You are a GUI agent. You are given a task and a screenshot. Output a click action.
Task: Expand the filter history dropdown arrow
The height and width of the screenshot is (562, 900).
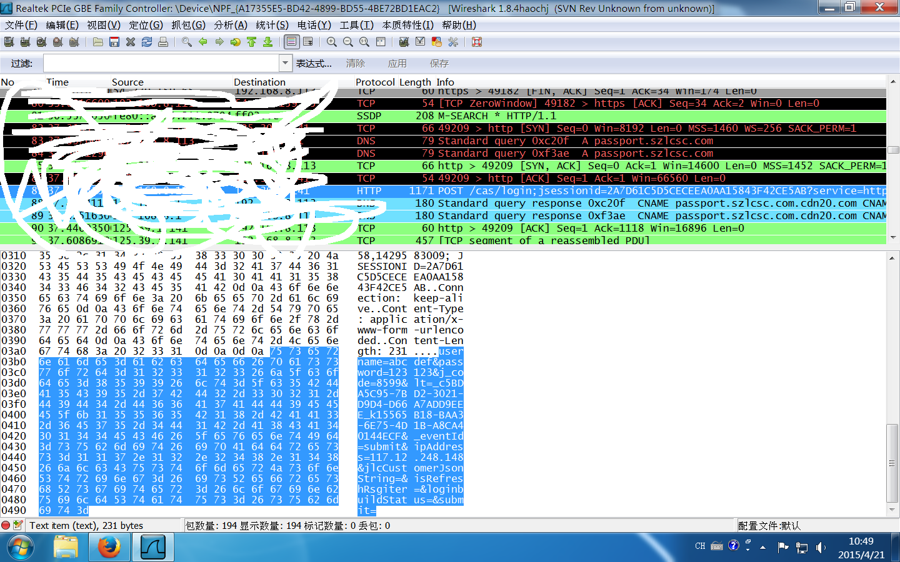[x=286, y=63]
